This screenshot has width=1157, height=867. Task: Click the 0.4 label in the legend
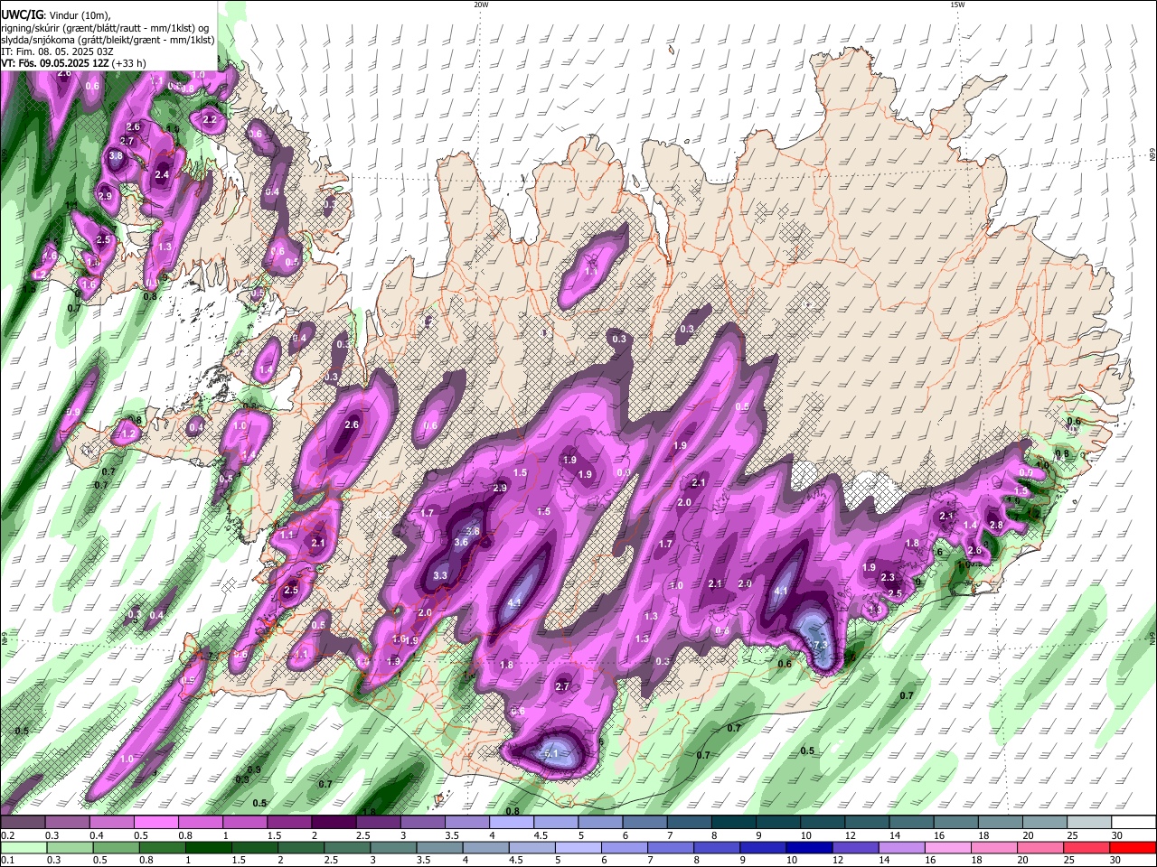click(x=97, y=835)
